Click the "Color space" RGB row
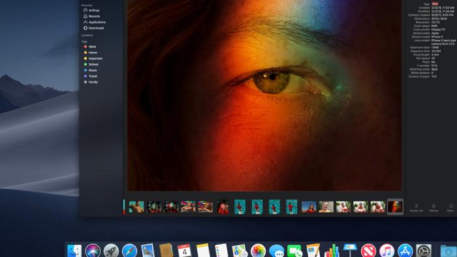Screen dimensions: 457x257 coord(425,26)
